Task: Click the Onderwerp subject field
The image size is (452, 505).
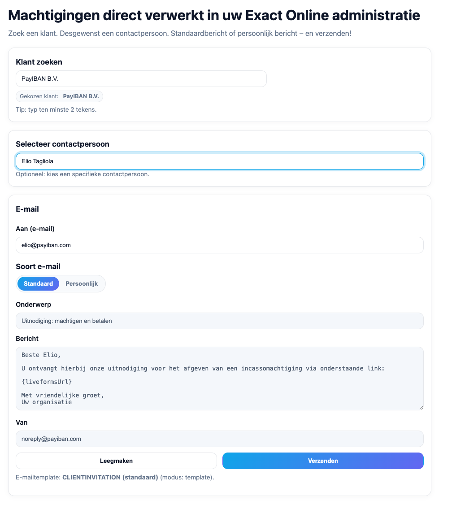Action: point(219,321)
